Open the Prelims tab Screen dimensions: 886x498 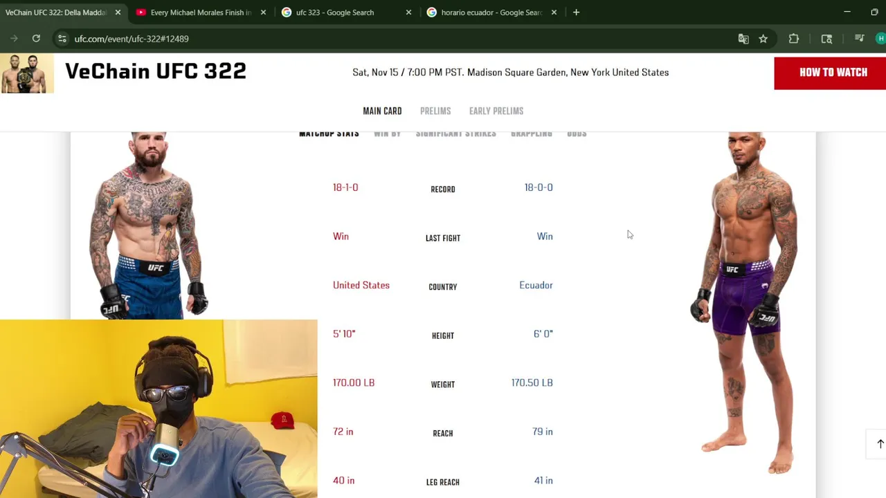tap(435, 111)
